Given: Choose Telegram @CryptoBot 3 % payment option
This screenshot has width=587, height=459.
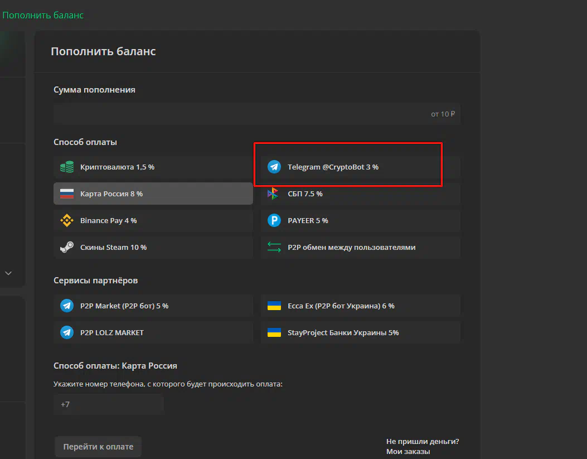Looking at the screenshot, I should coord(361,167).
